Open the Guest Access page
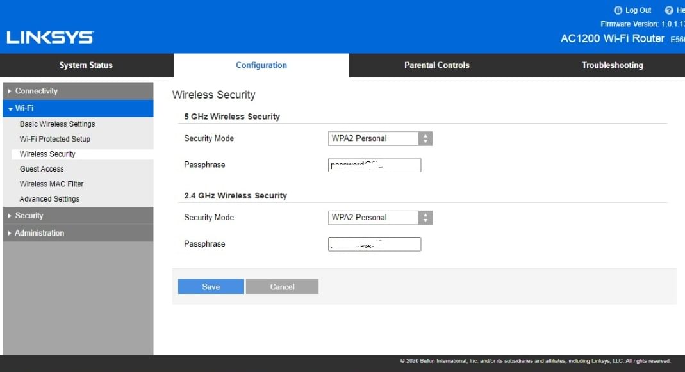The height and width of the screenshot is (372, 685). (42, 169)
